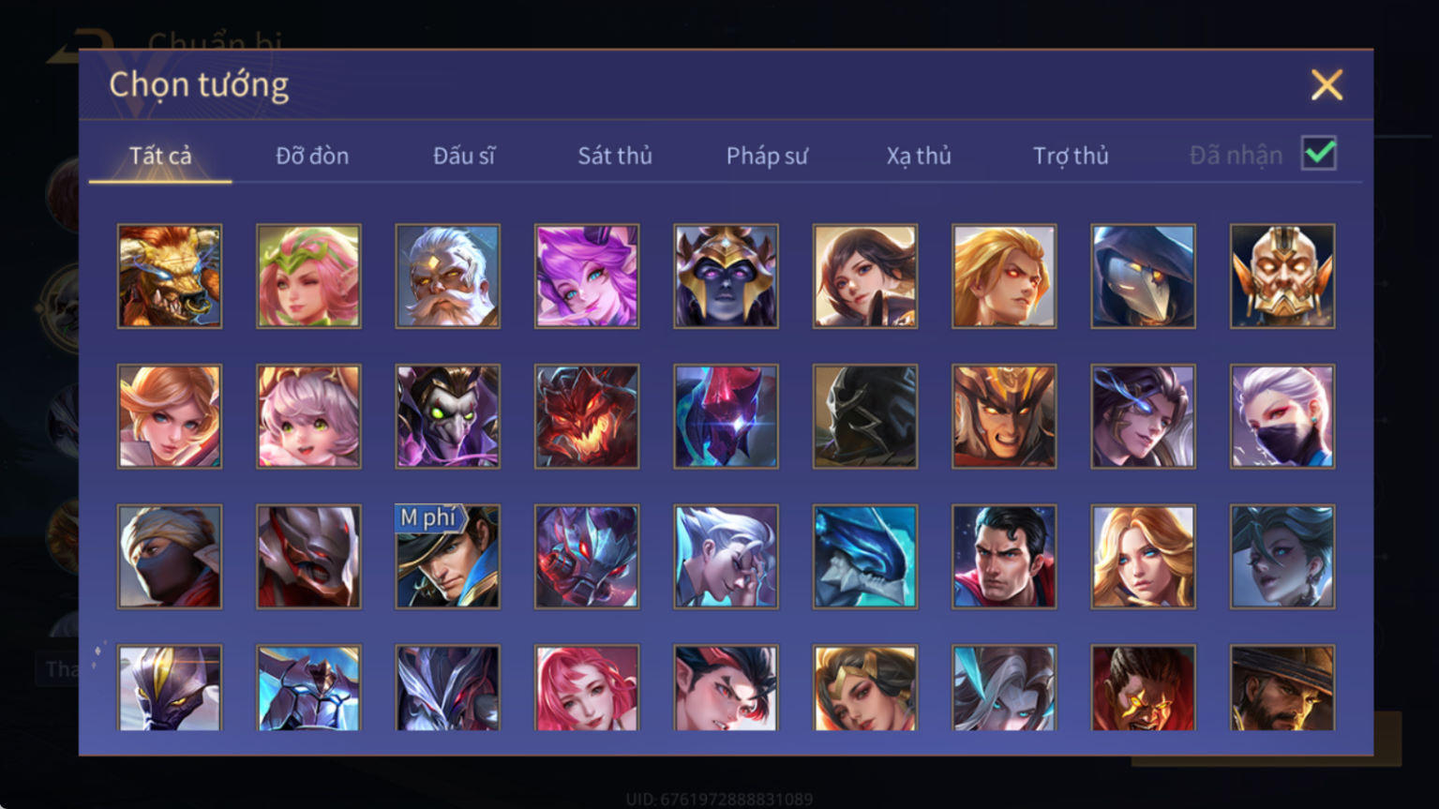Choose the pink-haired girl with green leaf crown

pyautogui.click(x=308, y=277)
